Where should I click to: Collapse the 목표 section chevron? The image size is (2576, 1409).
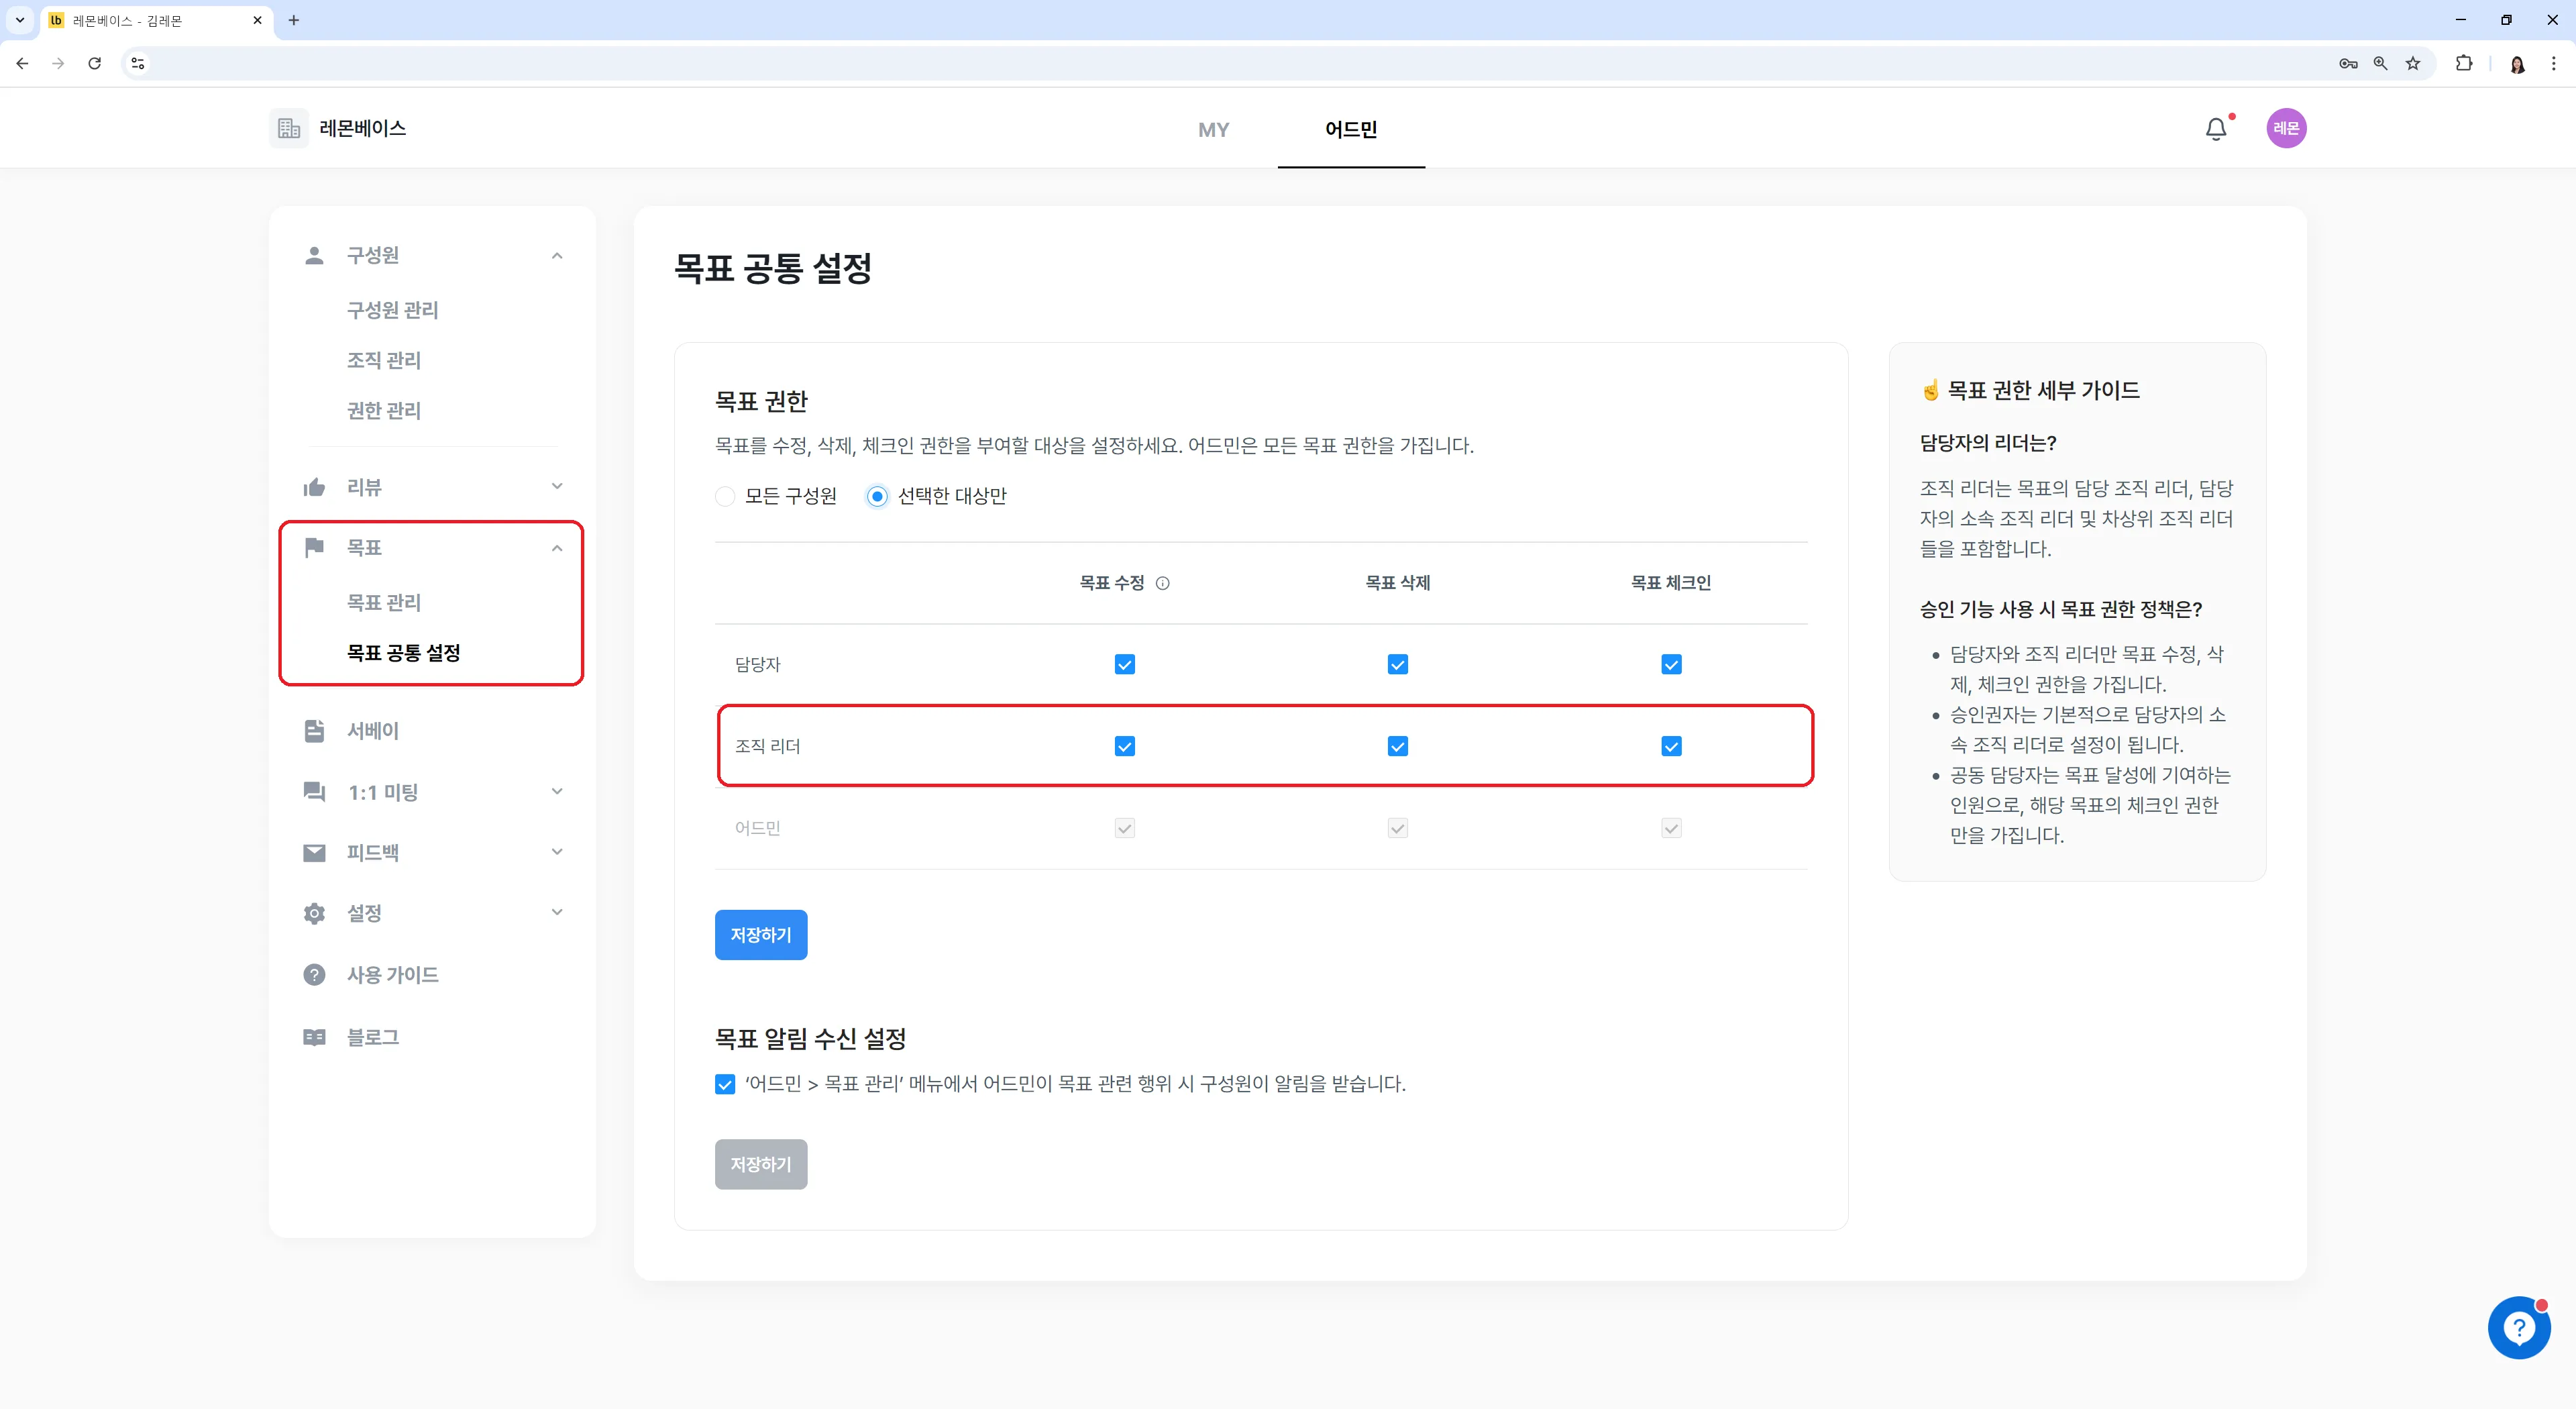click(x=557, y=548)
